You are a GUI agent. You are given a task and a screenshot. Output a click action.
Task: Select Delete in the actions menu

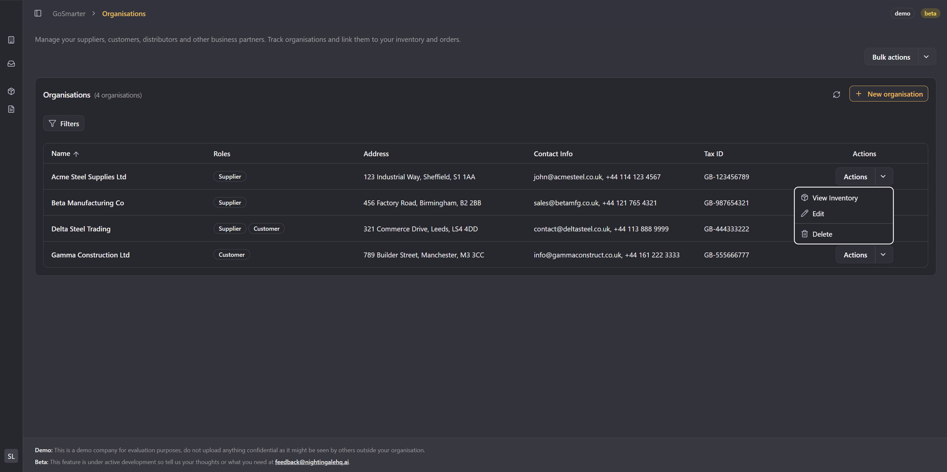[822, 234]
